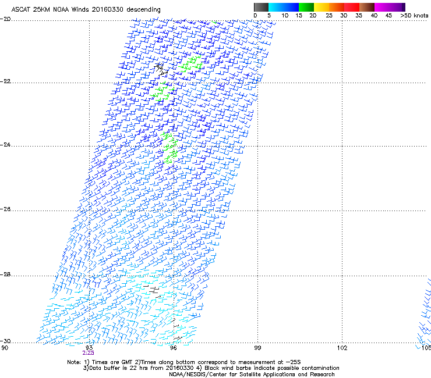431x378 pixels.
Task: Click the brown 35-40 knots legend band
Action: [367, 7]
